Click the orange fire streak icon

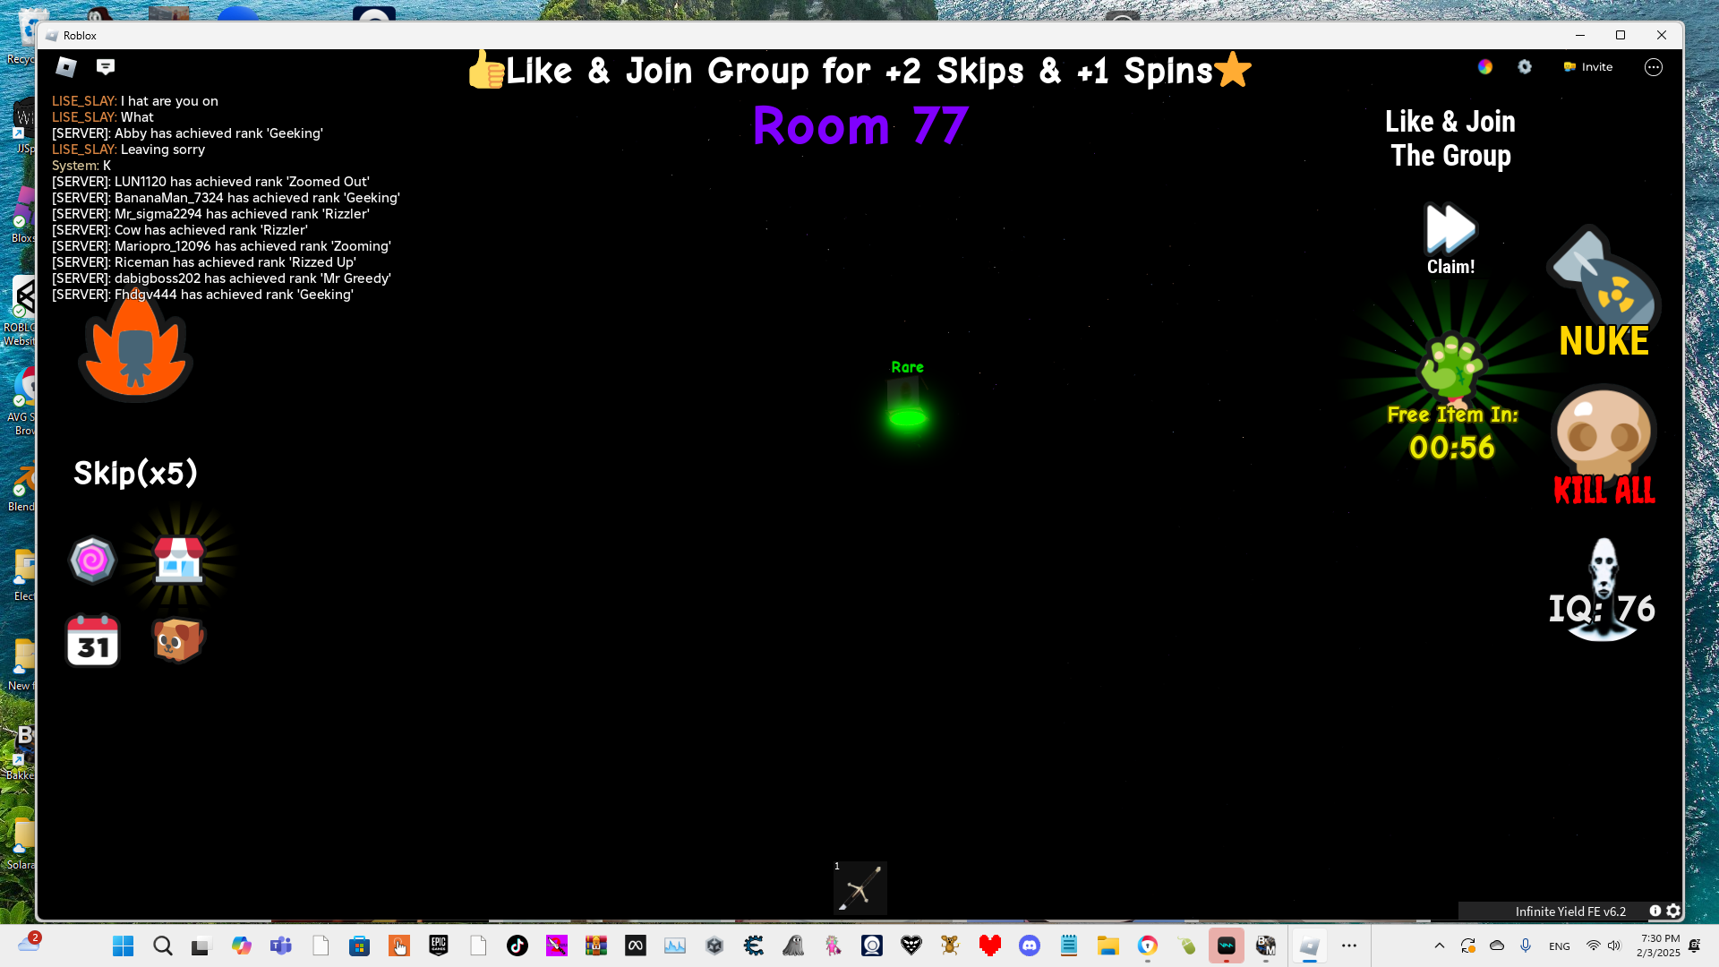(x=135, y=347)
